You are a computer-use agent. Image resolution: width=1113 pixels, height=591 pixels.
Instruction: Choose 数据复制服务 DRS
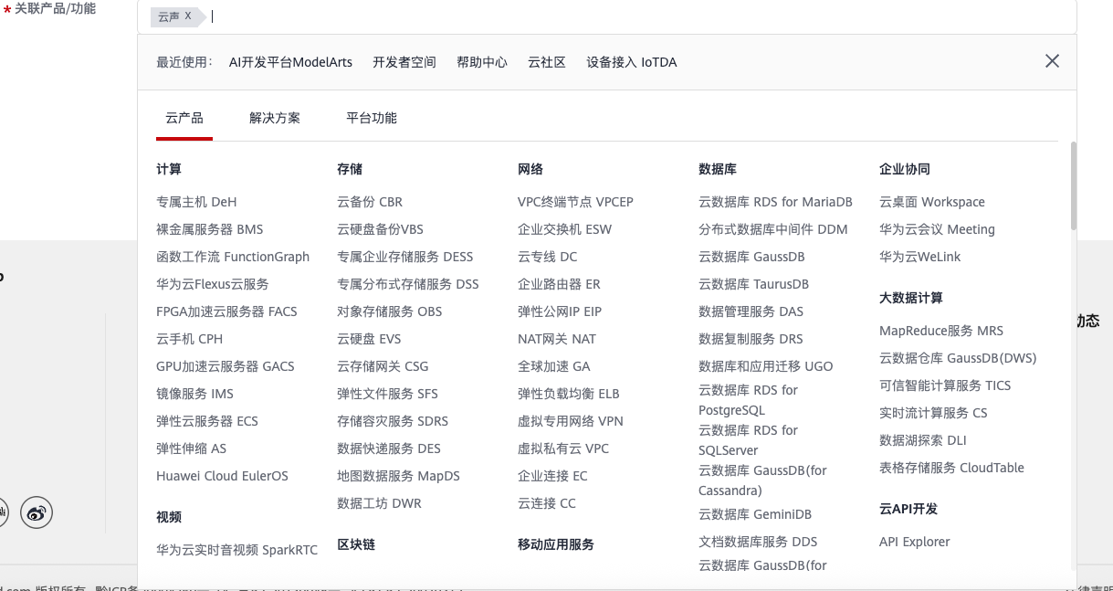(x=751, y=339)
